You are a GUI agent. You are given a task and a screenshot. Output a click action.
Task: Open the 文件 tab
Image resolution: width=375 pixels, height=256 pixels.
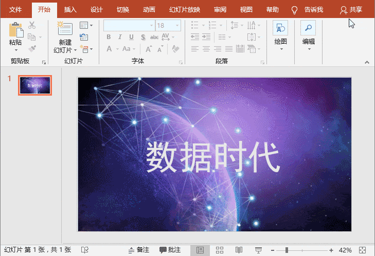click(x=15, y=10)
